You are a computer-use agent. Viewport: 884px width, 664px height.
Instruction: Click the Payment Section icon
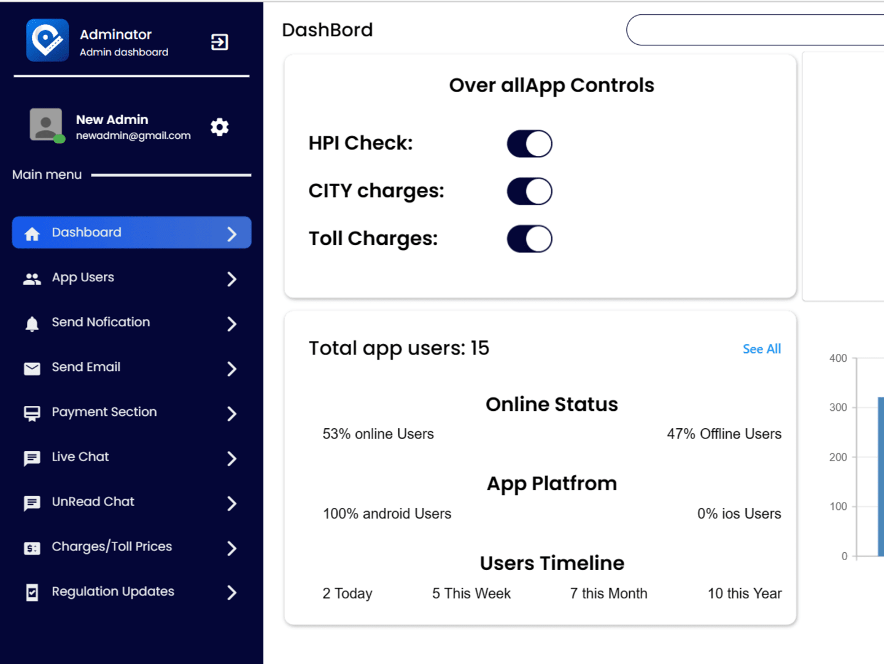point(32,413)
